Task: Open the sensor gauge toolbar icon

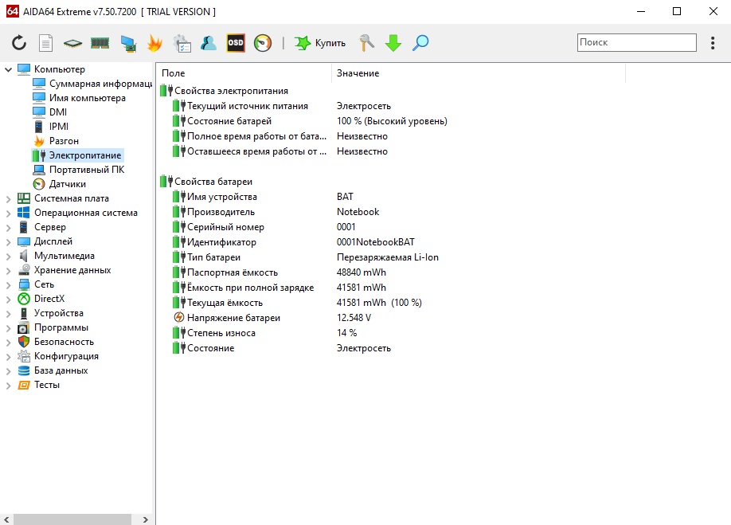Action: [x=263, y=43]
